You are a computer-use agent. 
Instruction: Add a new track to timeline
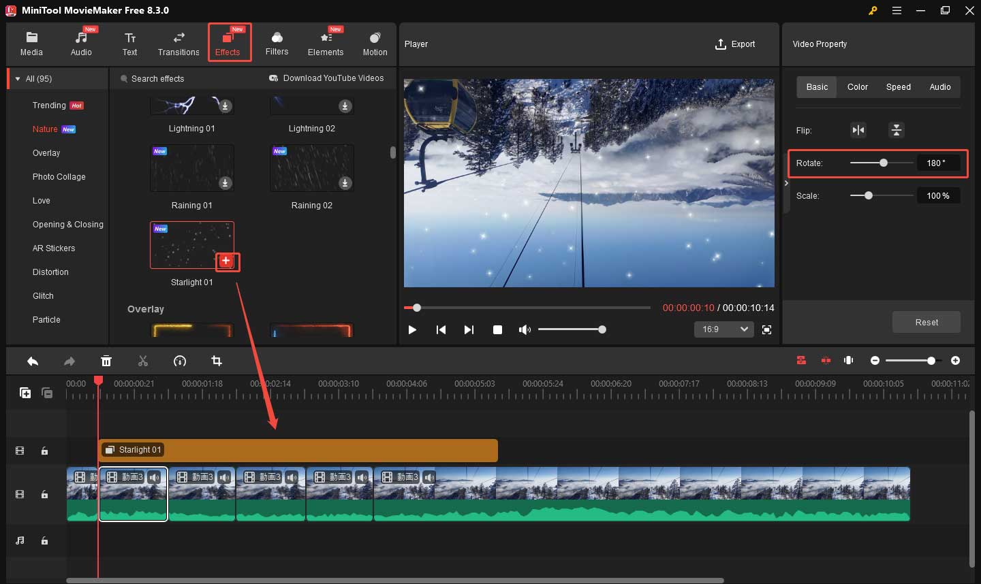pyautogui.click(x=25, y=393)
